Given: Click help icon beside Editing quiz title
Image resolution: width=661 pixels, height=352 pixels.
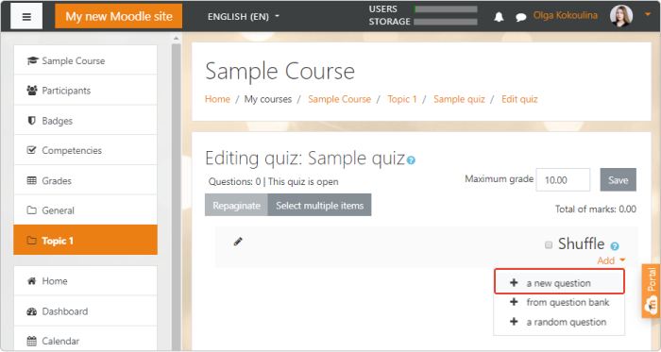Looking at the screenshot, I should click(411, 160).
